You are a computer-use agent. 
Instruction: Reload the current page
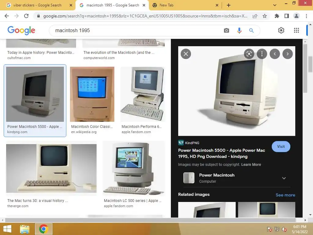pos(26,16)
